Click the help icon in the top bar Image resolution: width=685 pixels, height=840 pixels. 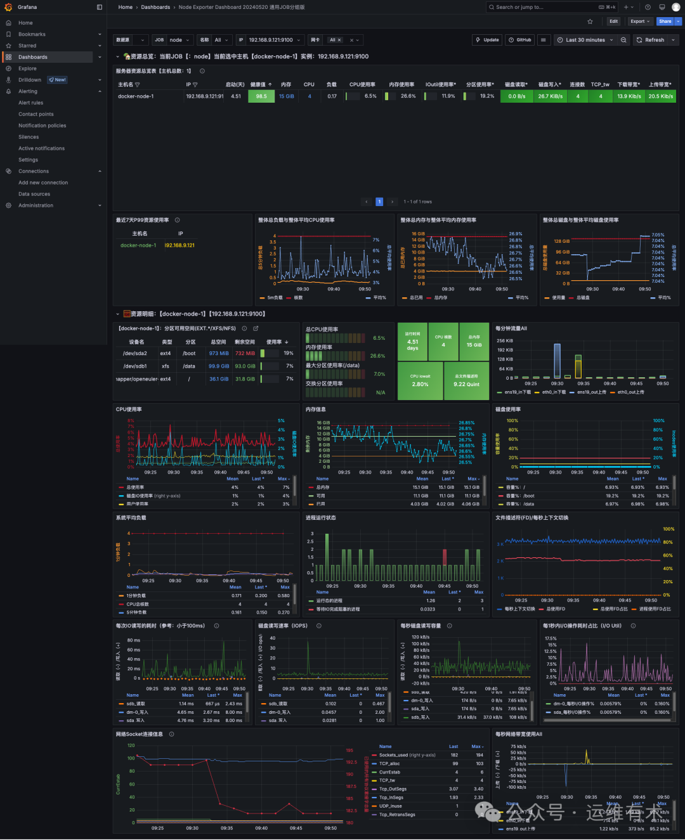[646, 7]
